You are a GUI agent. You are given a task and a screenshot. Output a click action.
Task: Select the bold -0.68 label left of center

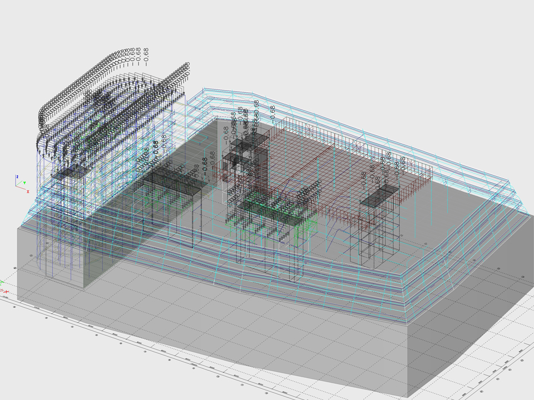(205, 164)
